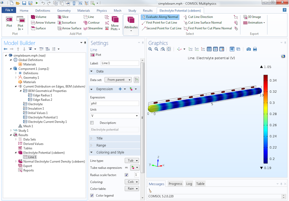Enable the Description checkbox in Settings

click(92, 122)
